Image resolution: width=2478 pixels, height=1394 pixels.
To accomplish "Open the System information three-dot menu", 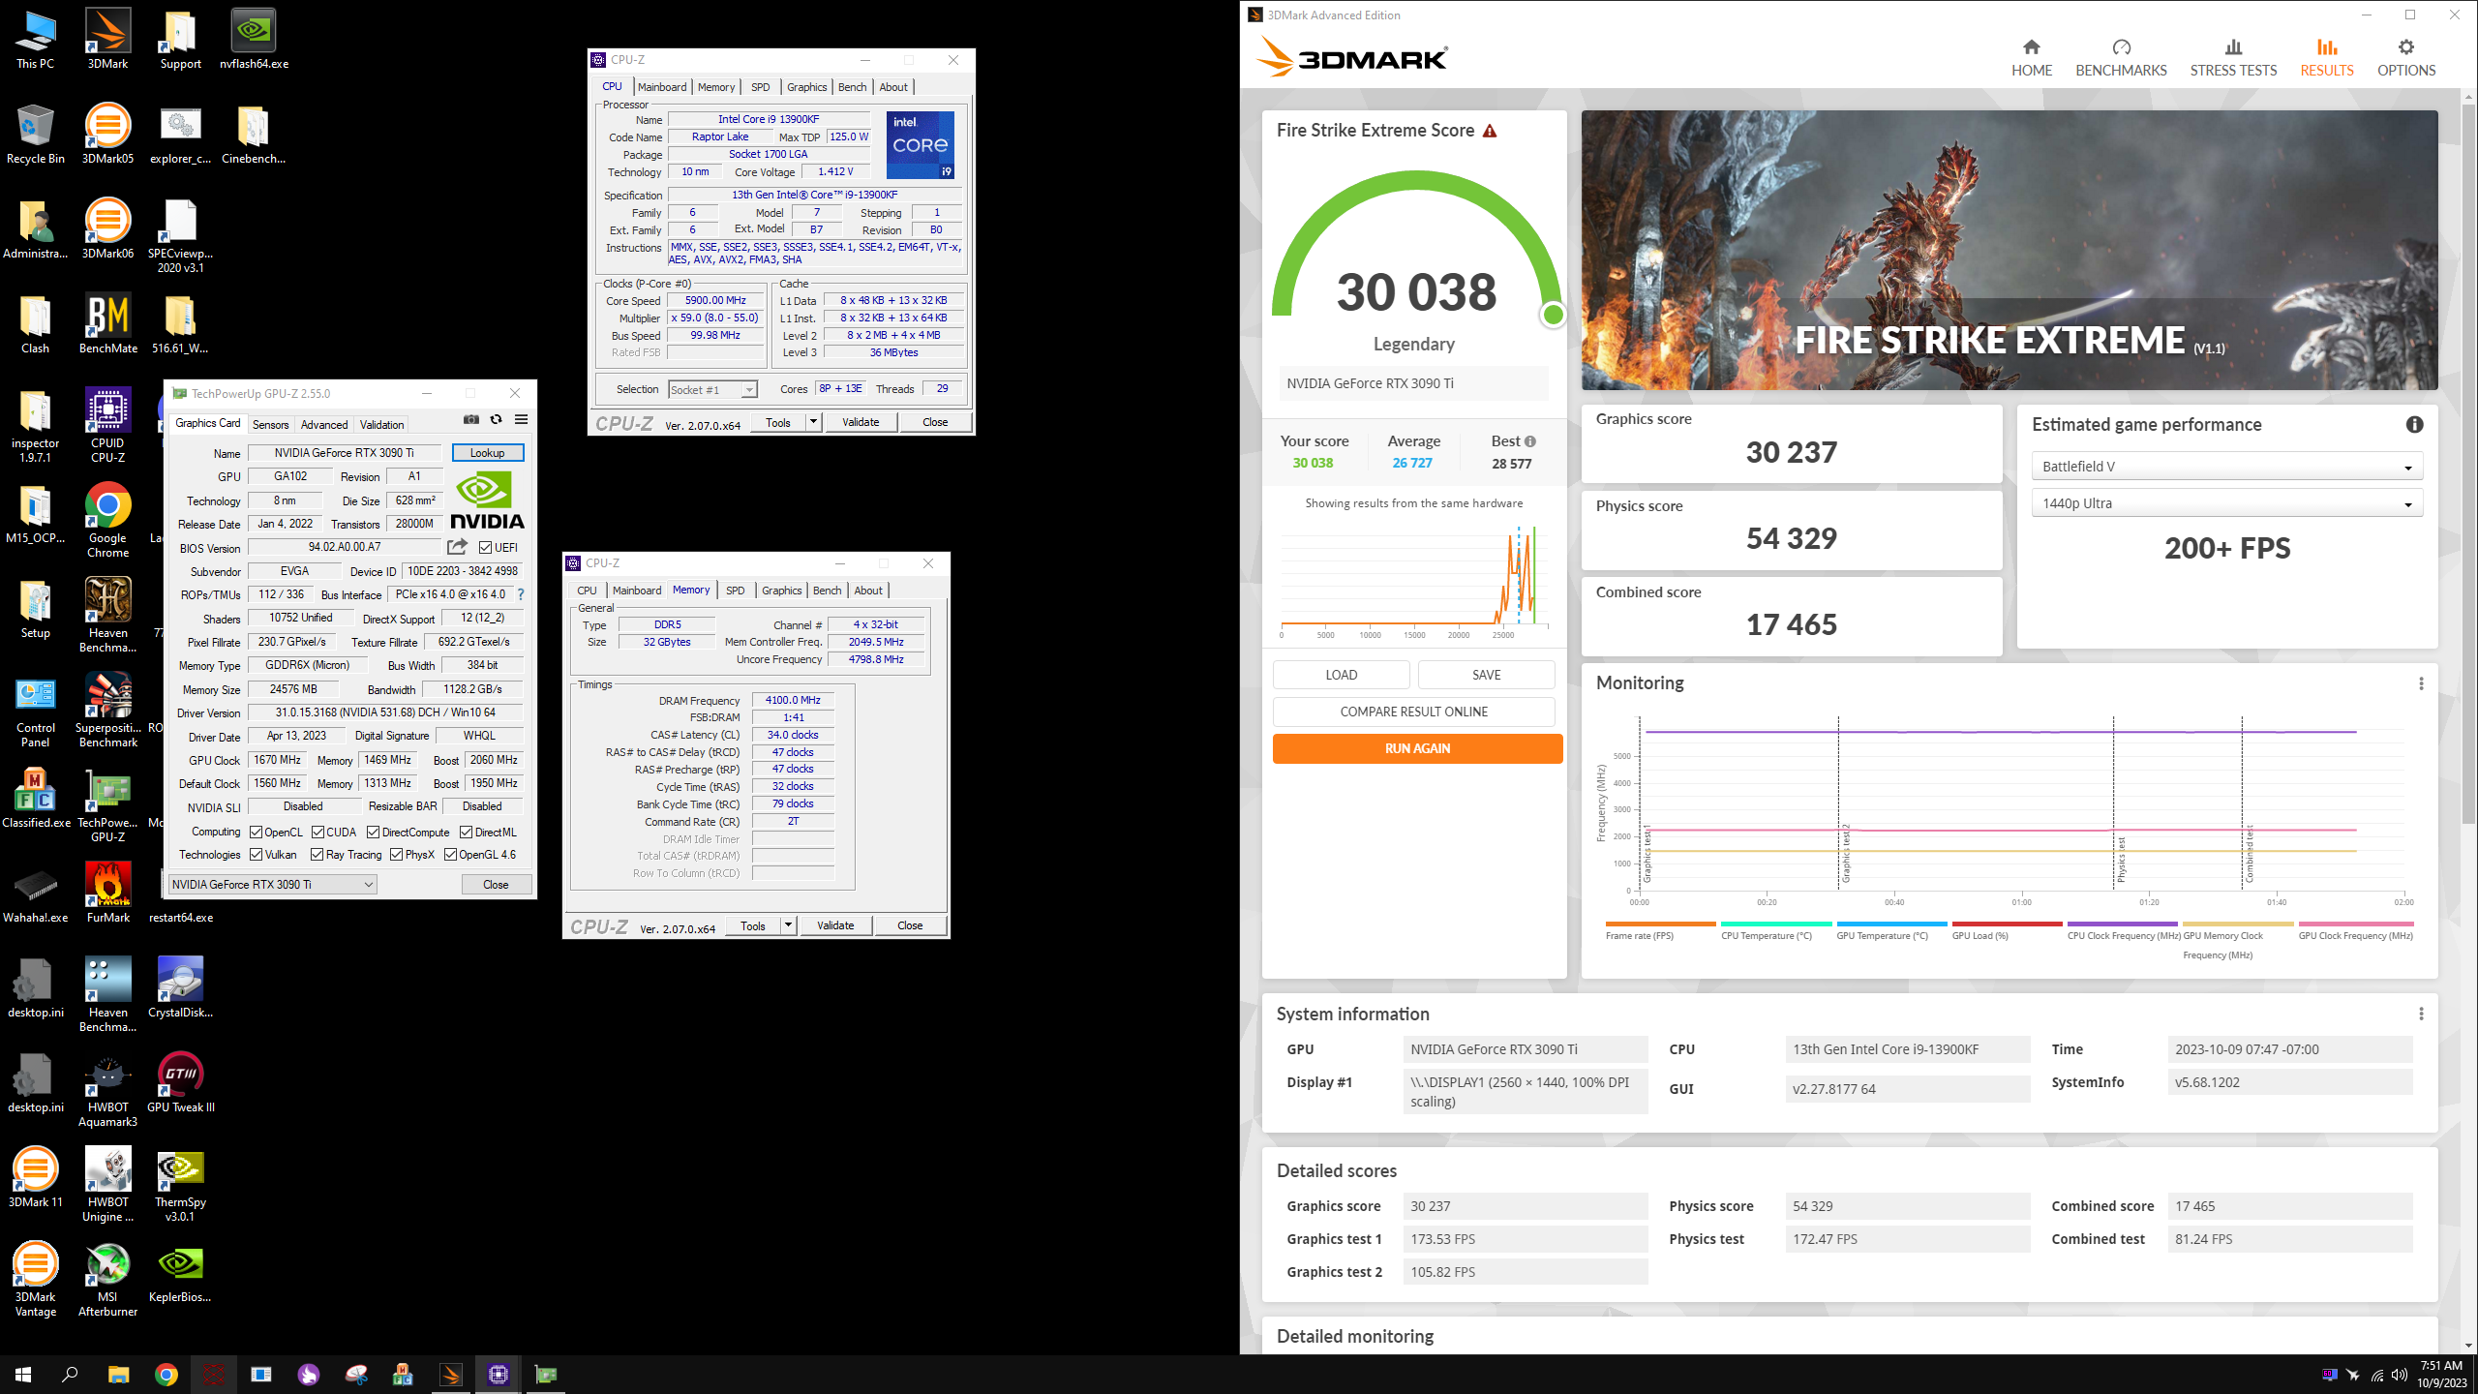I will pos(2421,1014).
